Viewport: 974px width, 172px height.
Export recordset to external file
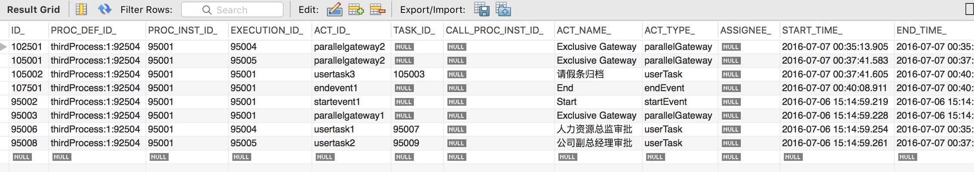pos(482,9)
